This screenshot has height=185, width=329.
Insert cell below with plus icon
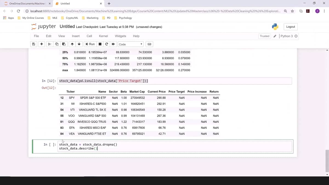coord(41,44)
